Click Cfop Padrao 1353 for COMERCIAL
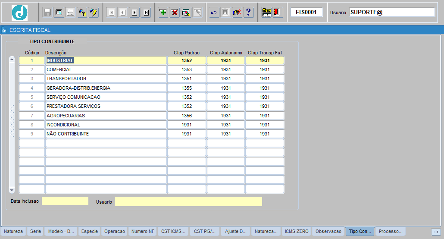Screen dimensions: 444x239 tap(187, 69)
